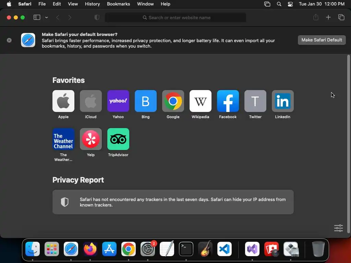The image size is (351, 263).
Task: Click the page vertical scrollbar
Action: tap(348, 144)
